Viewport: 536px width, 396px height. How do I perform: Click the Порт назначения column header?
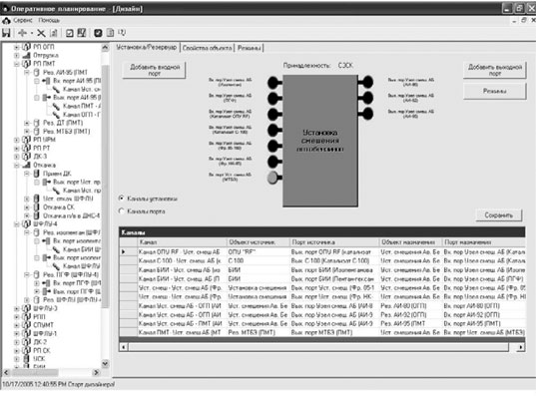pyautogui.click(x=483, y=242)
